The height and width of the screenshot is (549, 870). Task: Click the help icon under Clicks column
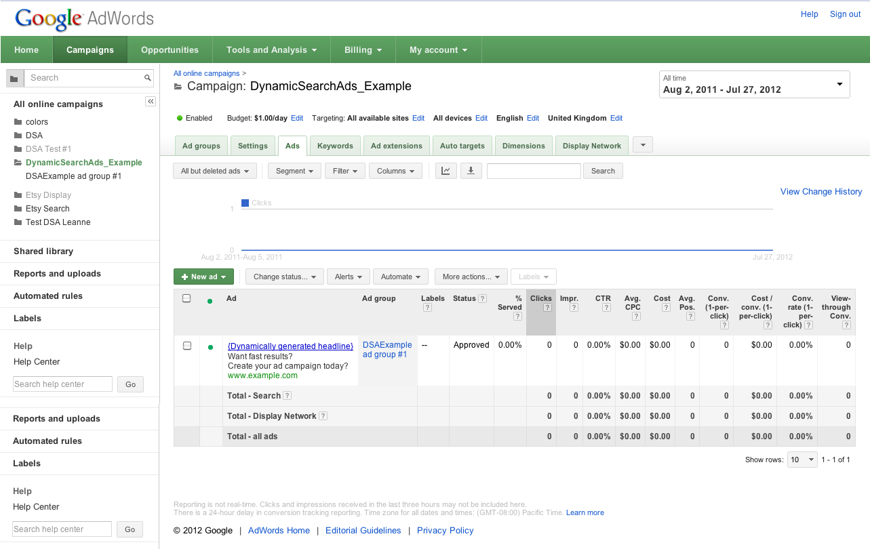pyautogui.click(x=547, y=308)
